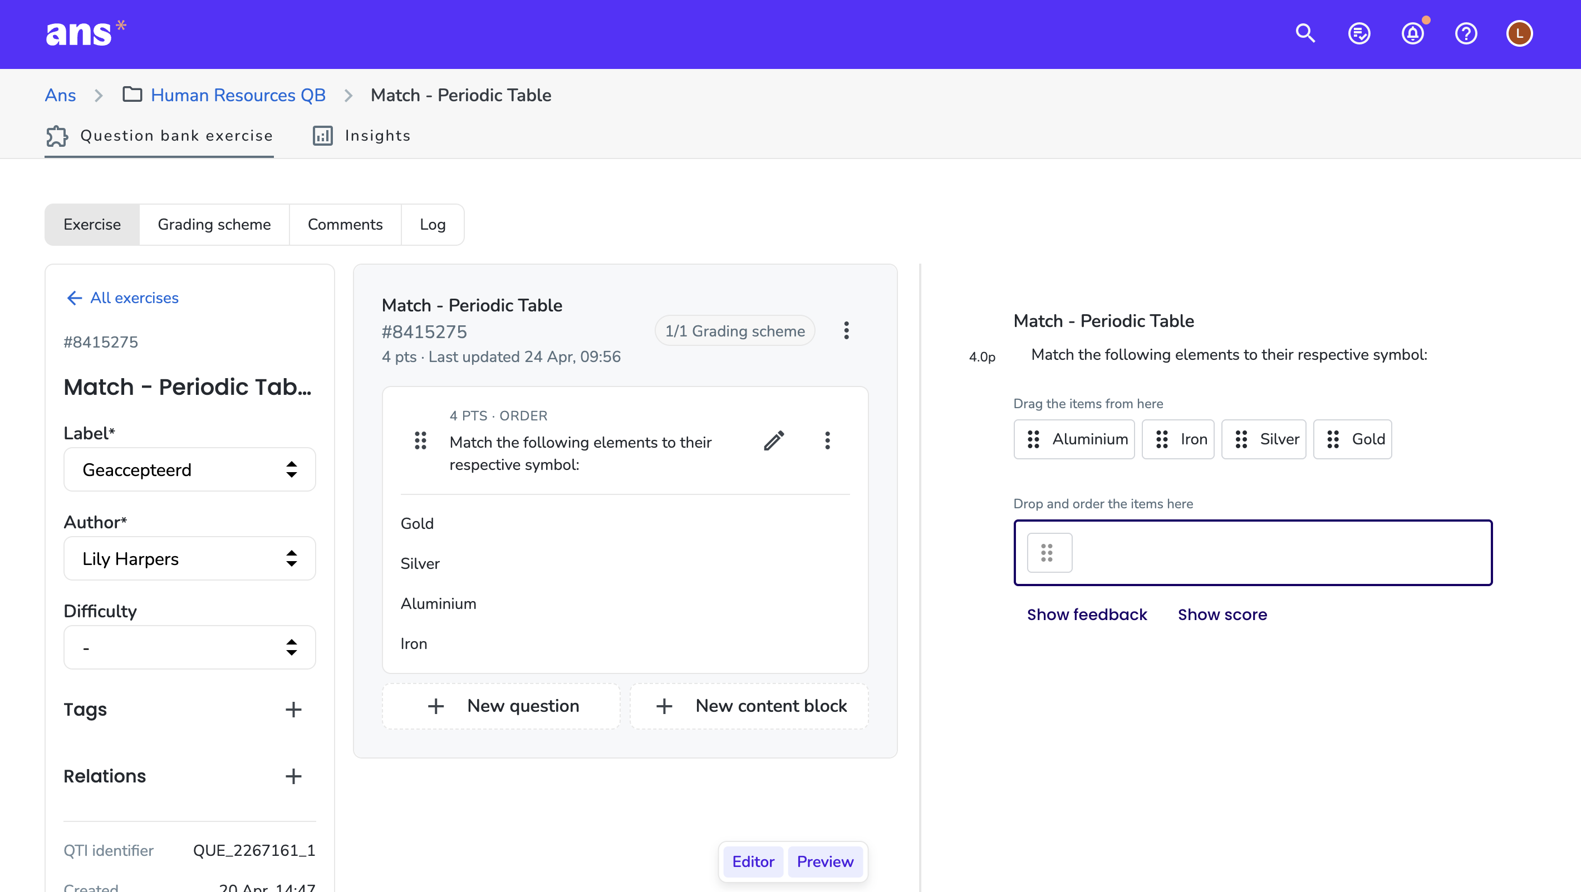The image size is (1581, 892).
Task: Click the Aluminium item drag handle
Action: click(1033, 439)
